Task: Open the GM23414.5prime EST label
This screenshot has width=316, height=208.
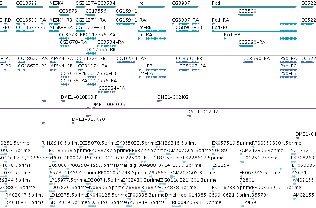Action: tap(145, 202)
